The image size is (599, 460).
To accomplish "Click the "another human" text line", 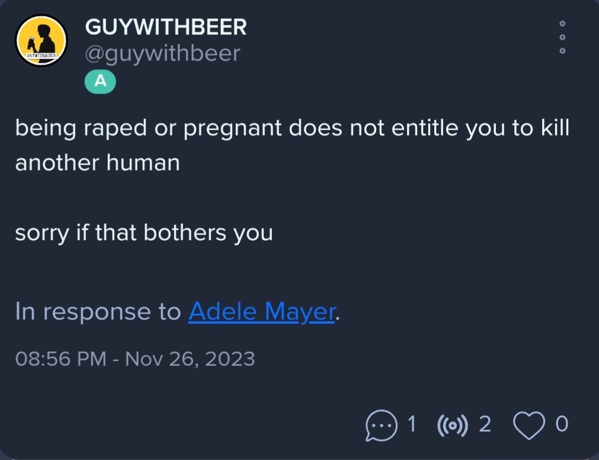I will [97, 163].
